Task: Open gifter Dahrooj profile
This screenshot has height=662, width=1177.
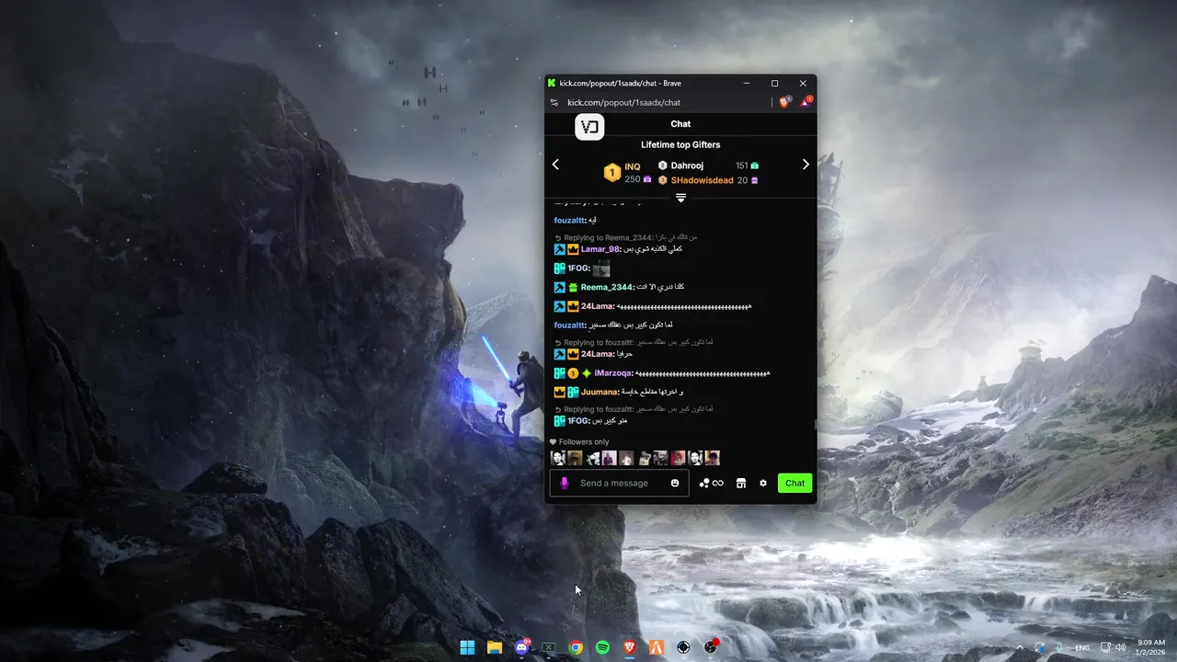Action: tap(687, 165)
